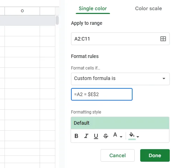Click the Done button
The width and height of the screenshot is (175, 168).
pyautogui.click(x=155, y=155)
